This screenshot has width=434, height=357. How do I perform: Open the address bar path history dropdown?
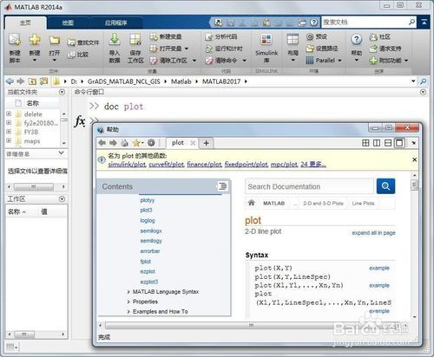click(x=413, y=81)
